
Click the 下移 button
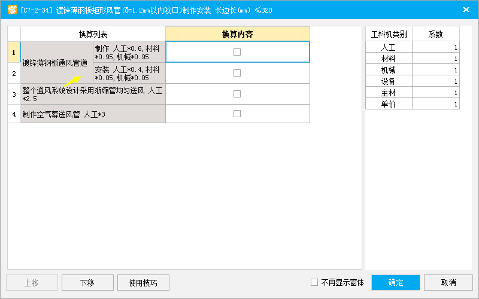(x=87, y=282)
